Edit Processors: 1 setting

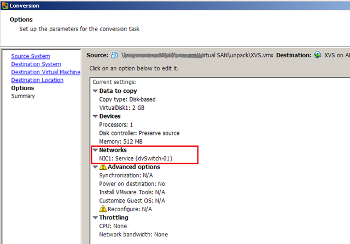pyautogui.click(x=116, y=124)
